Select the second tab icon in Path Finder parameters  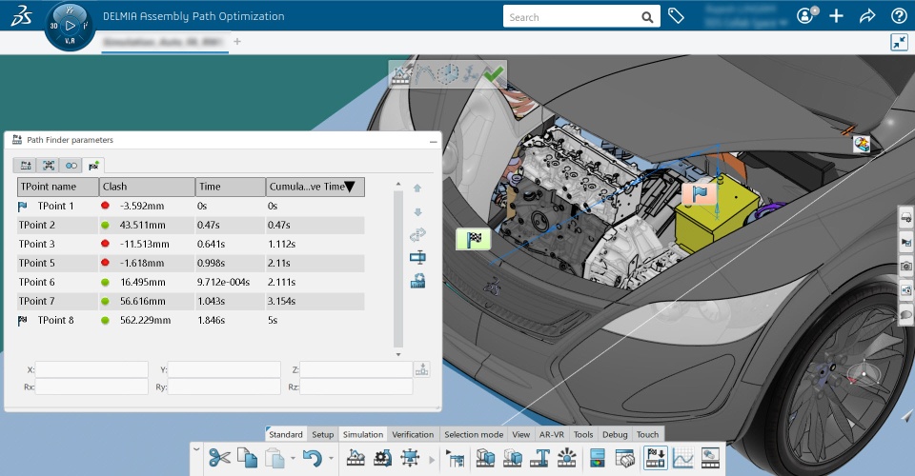click(x=49, y=166)
